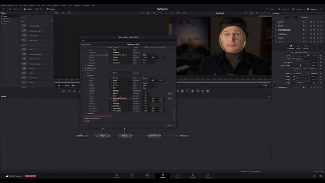Add the Reflect material icon
This screenshot has width=325, height=183.
click(24, 73)
